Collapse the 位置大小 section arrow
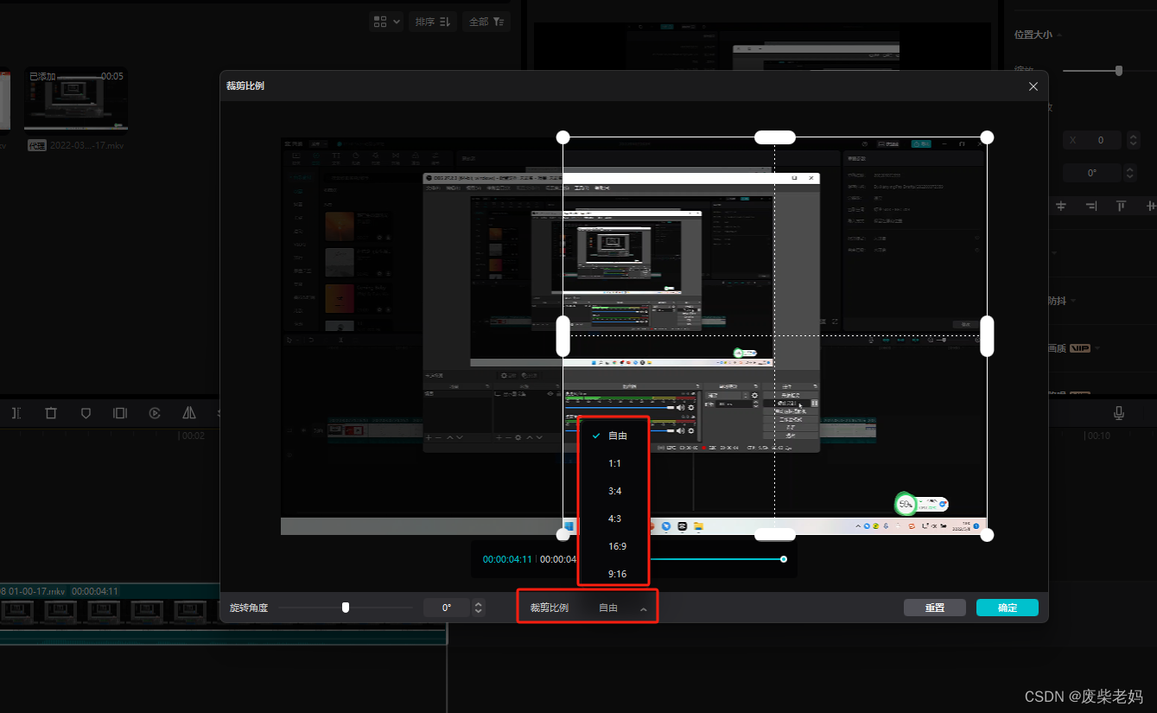Viewport: 1157px width, 713px height. pyautogui.click(x=1059, y=35)
